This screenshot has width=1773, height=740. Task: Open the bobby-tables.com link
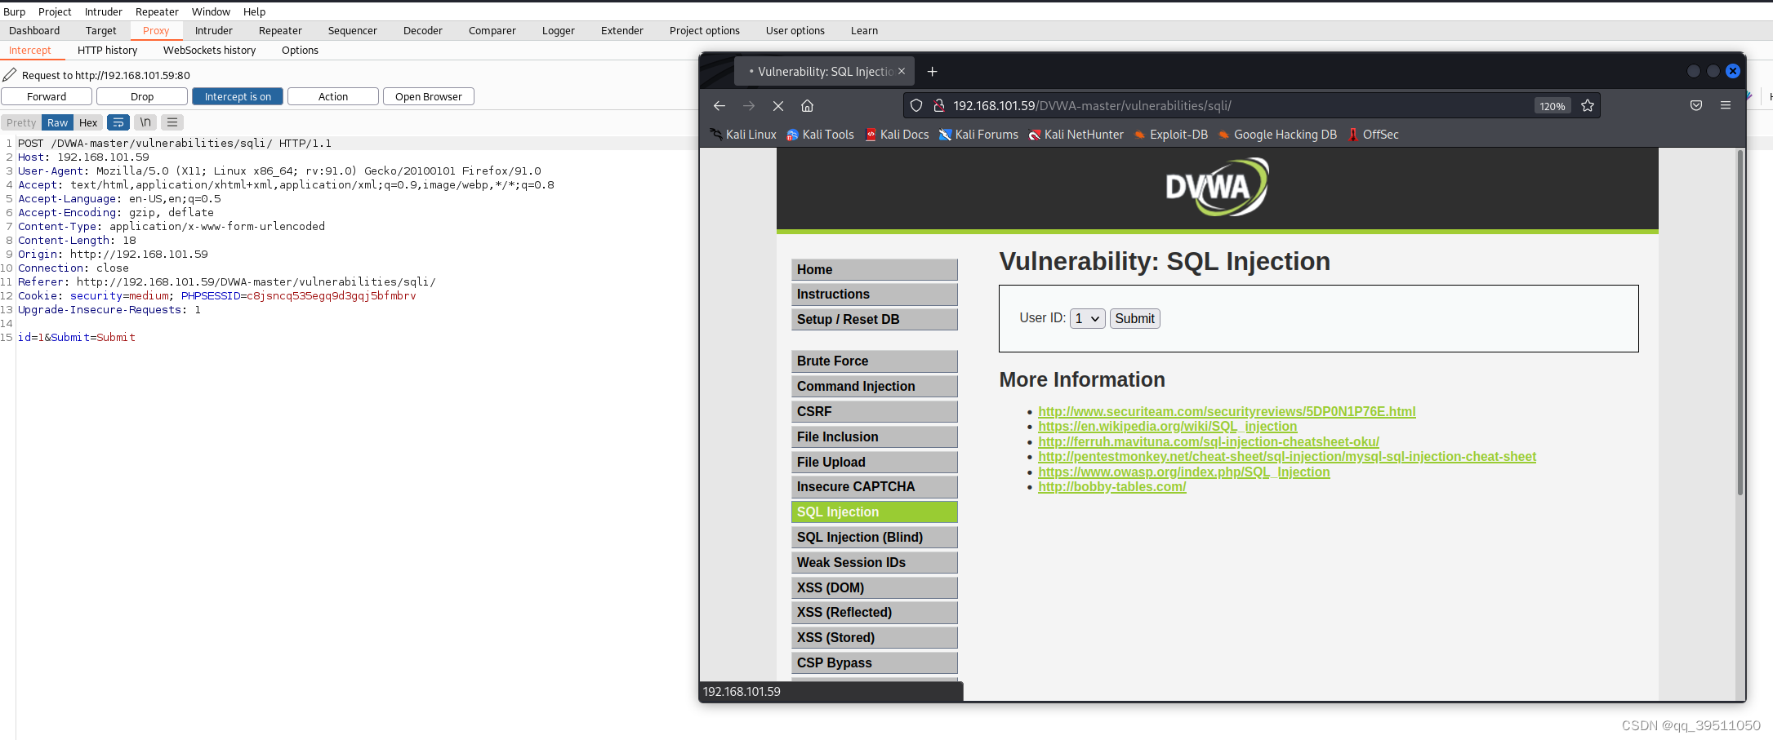click(x=1111, y=487)
